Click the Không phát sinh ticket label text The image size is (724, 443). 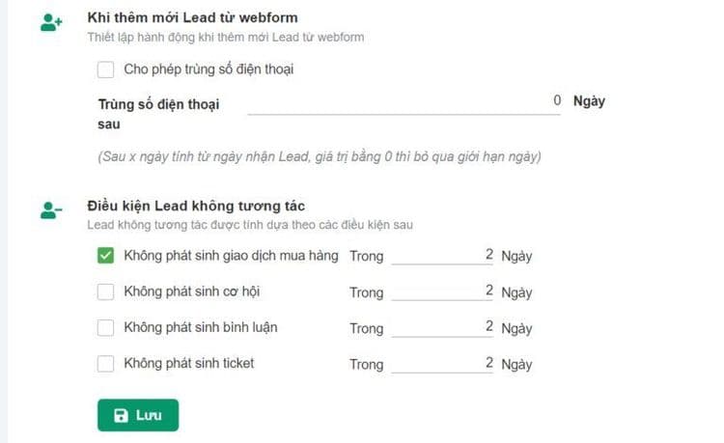pyautogui.click(x=189, y=364)
